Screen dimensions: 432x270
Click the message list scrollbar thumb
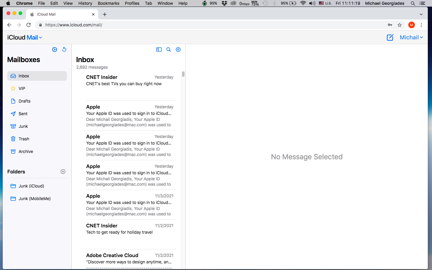tap(183, 74)
